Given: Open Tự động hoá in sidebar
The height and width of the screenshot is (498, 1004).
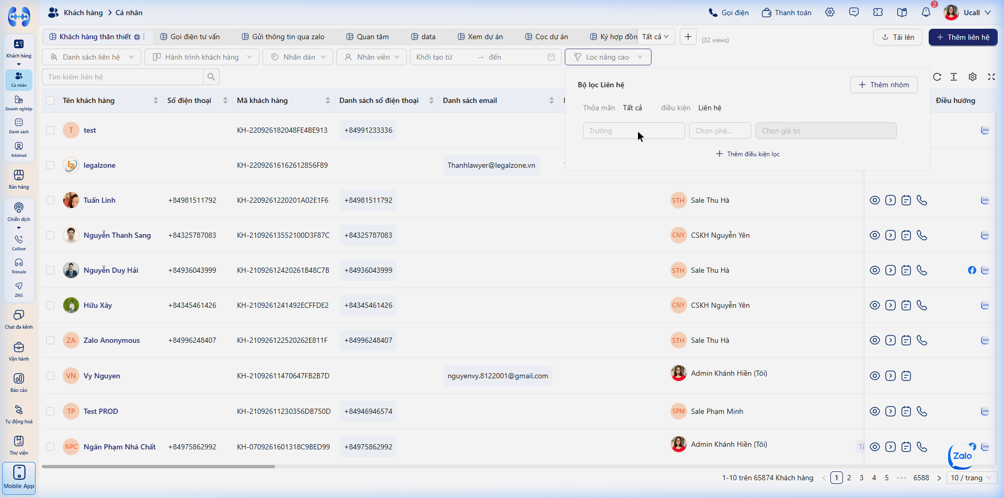Looking at the screenshot, I should [19, 414].
